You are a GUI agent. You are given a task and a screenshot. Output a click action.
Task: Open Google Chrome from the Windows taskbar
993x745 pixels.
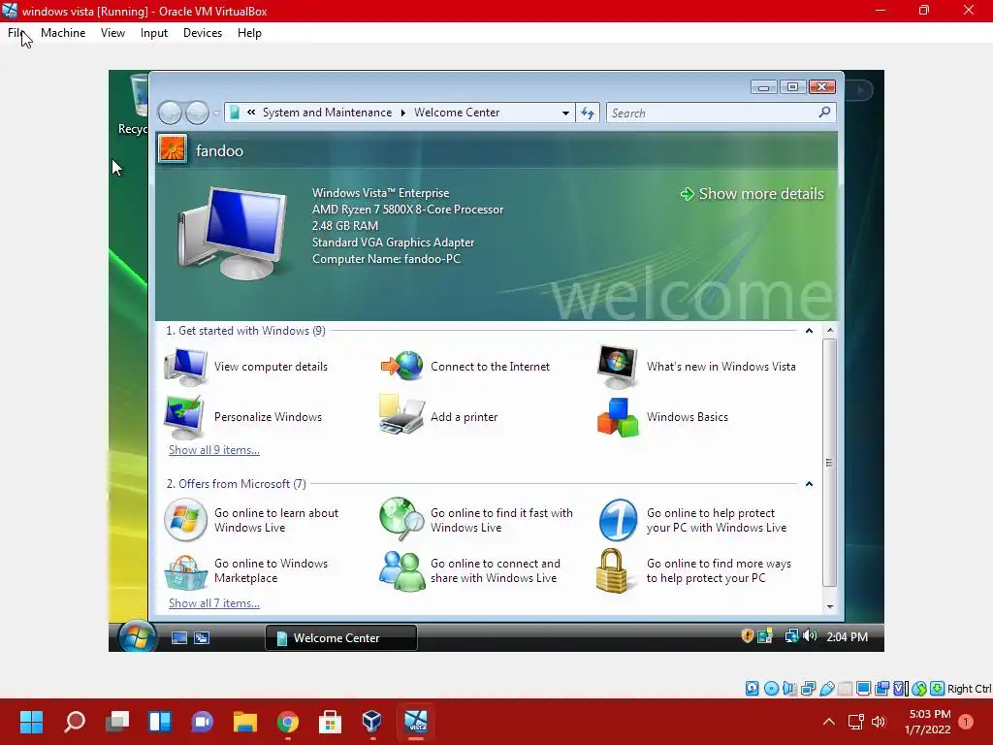click(287, 722)
